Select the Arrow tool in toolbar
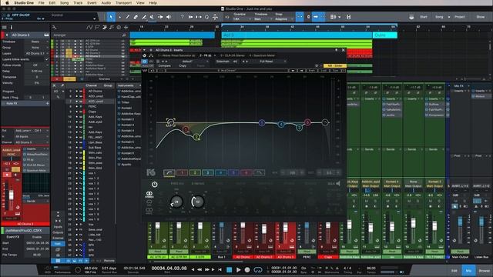The height and width of the screenshot is (277, 493). tap(111, 17)
